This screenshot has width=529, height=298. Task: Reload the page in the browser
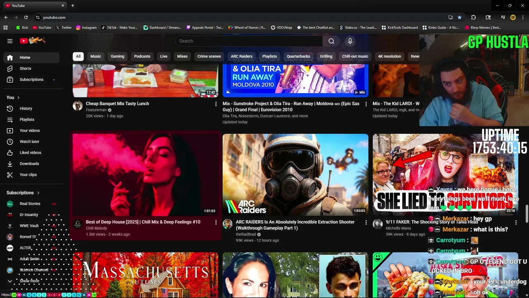[26, 17]
